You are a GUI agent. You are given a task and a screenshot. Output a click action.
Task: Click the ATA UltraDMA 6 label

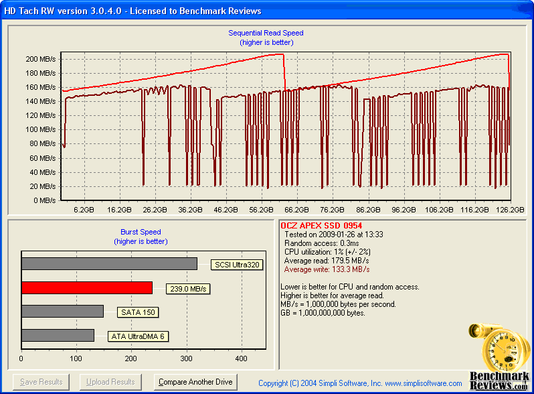(138, 336)
